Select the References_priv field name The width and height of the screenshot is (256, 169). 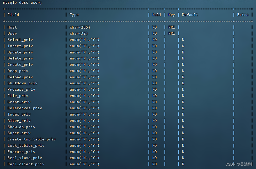point(25,108)
